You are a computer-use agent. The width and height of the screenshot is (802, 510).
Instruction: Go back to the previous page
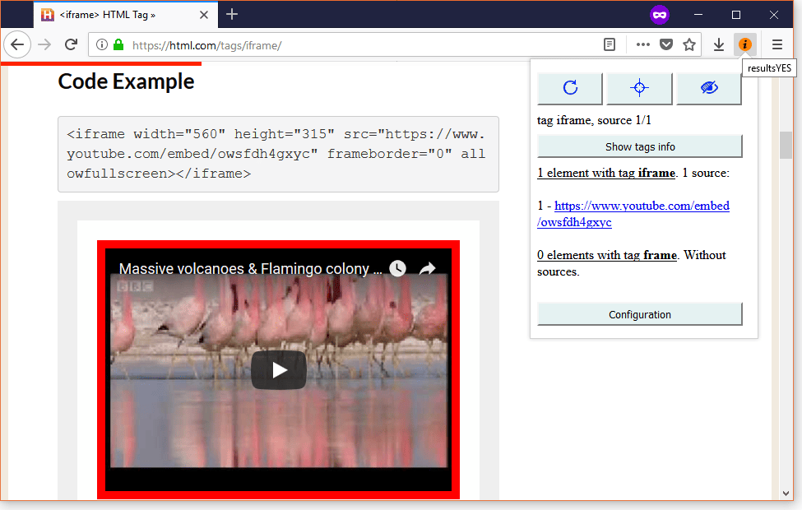click(x=17, y=45)
